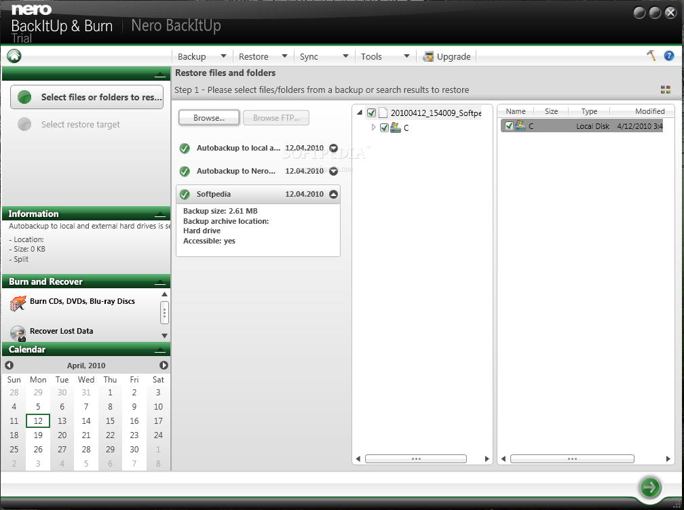
Task: Click the green Select files step indicator
Action: point(24,97)
